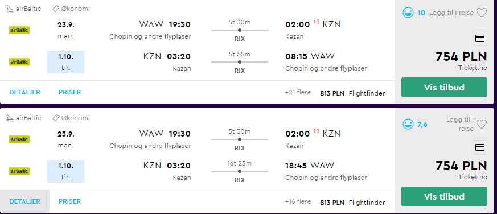Open DETALJER tab of second flight

(x=24, y=201)
